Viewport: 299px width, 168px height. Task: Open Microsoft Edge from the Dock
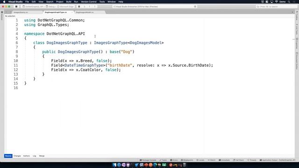[x=155, y=165]
